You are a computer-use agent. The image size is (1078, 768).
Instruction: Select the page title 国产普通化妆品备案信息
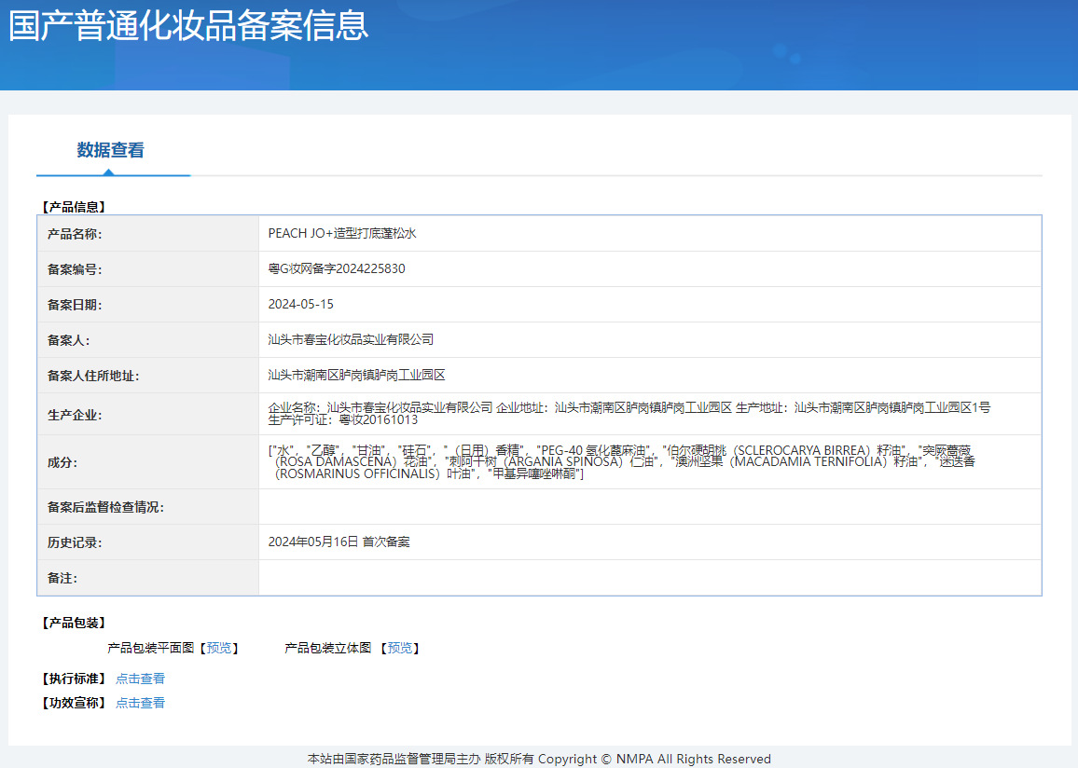(188, 25)
